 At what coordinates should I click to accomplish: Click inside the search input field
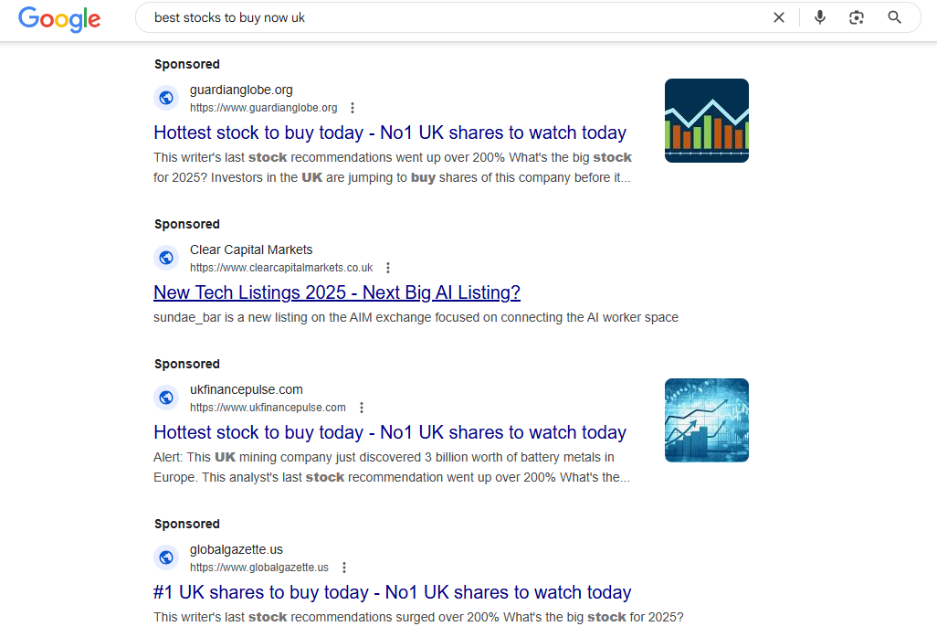point(457,16)
